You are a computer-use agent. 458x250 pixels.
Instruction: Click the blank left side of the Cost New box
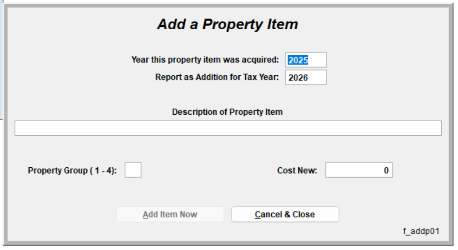click(x=334, y=171)
